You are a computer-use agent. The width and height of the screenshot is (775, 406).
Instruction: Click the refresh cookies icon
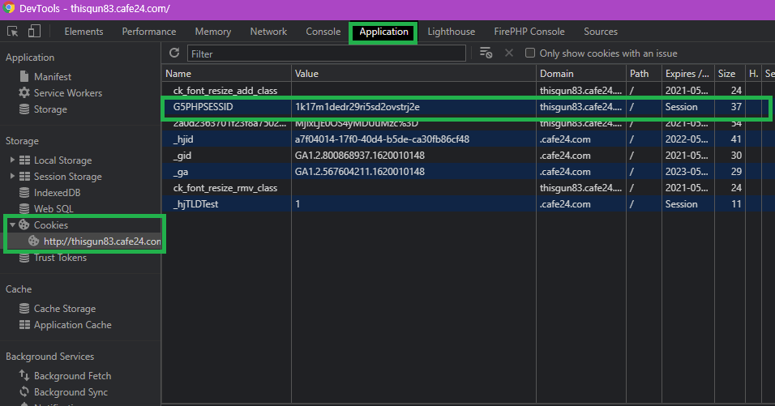(174, 53)
